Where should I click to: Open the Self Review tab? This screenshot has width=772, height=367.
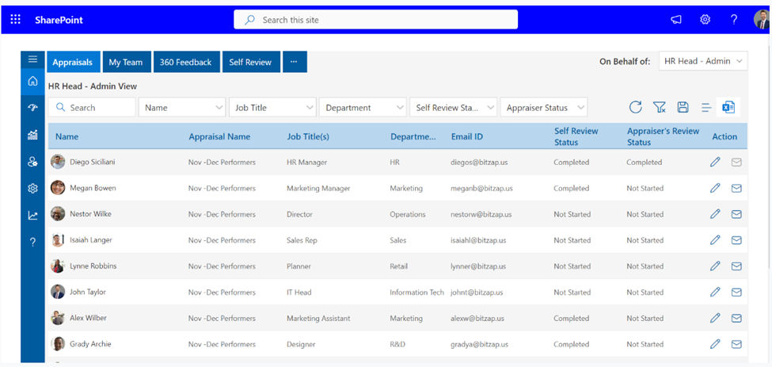(x=250, y=63)
